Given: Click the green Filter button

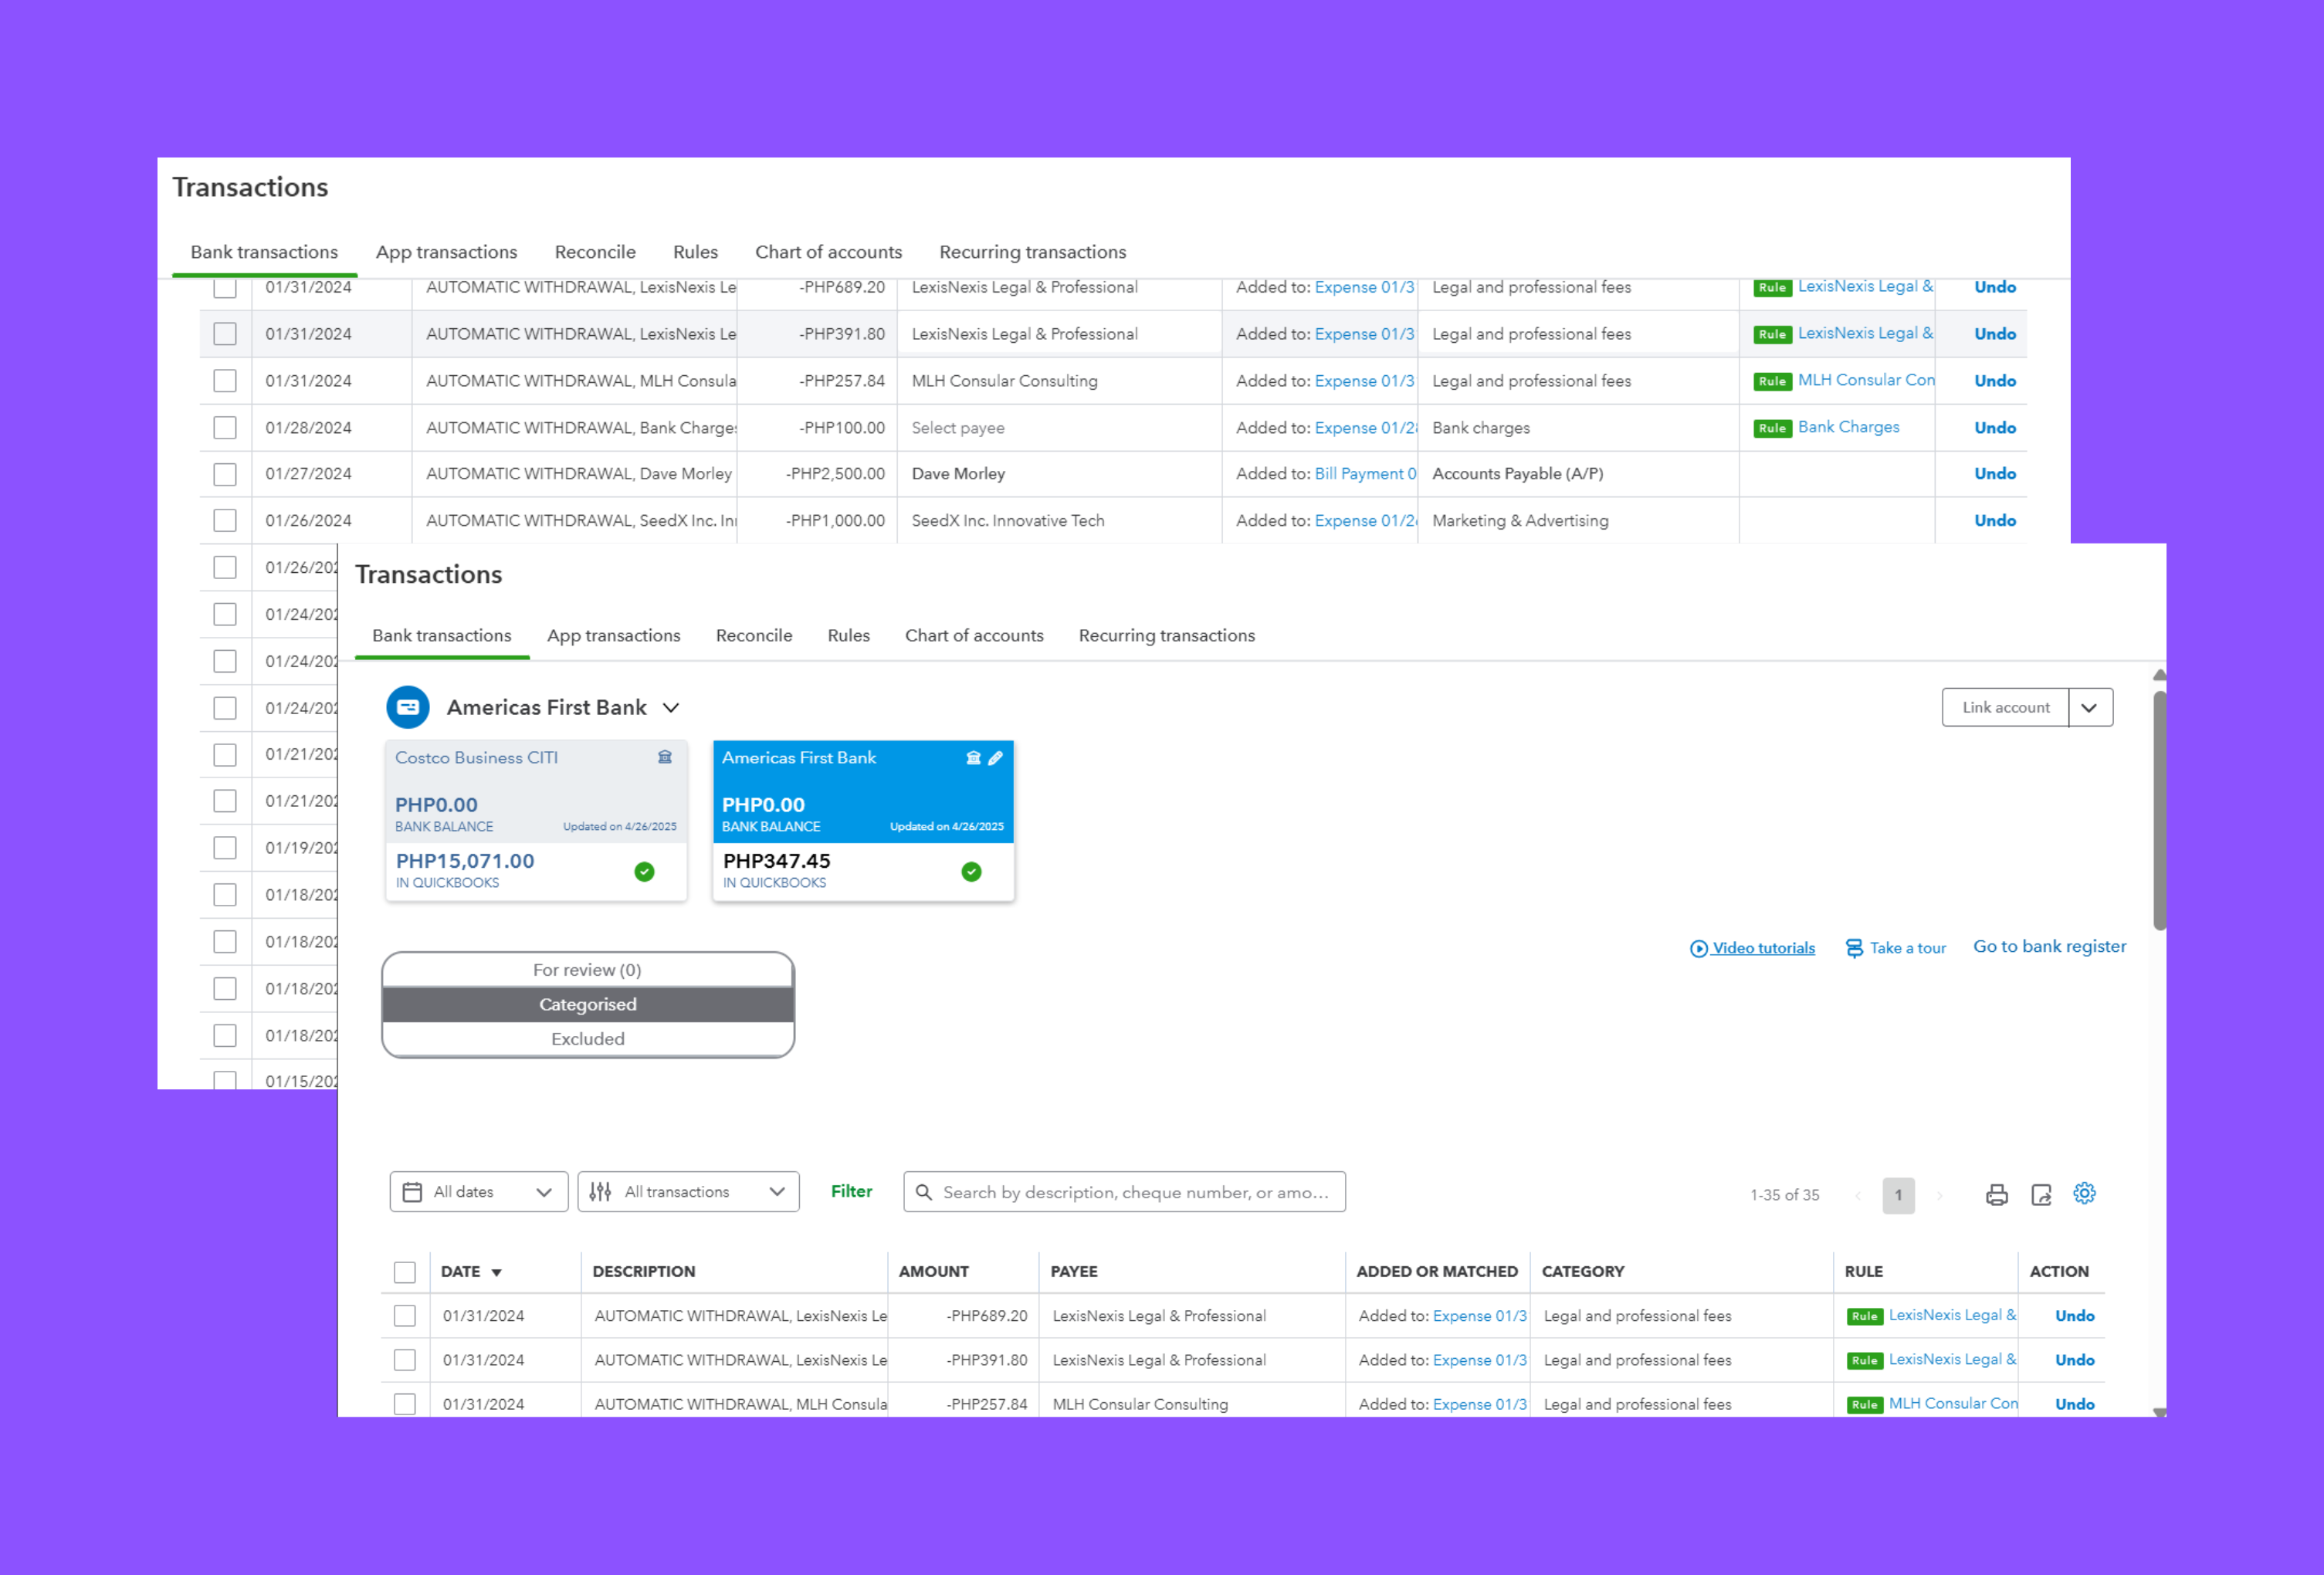Looking at the screenshot, I should coord(851,1191).
